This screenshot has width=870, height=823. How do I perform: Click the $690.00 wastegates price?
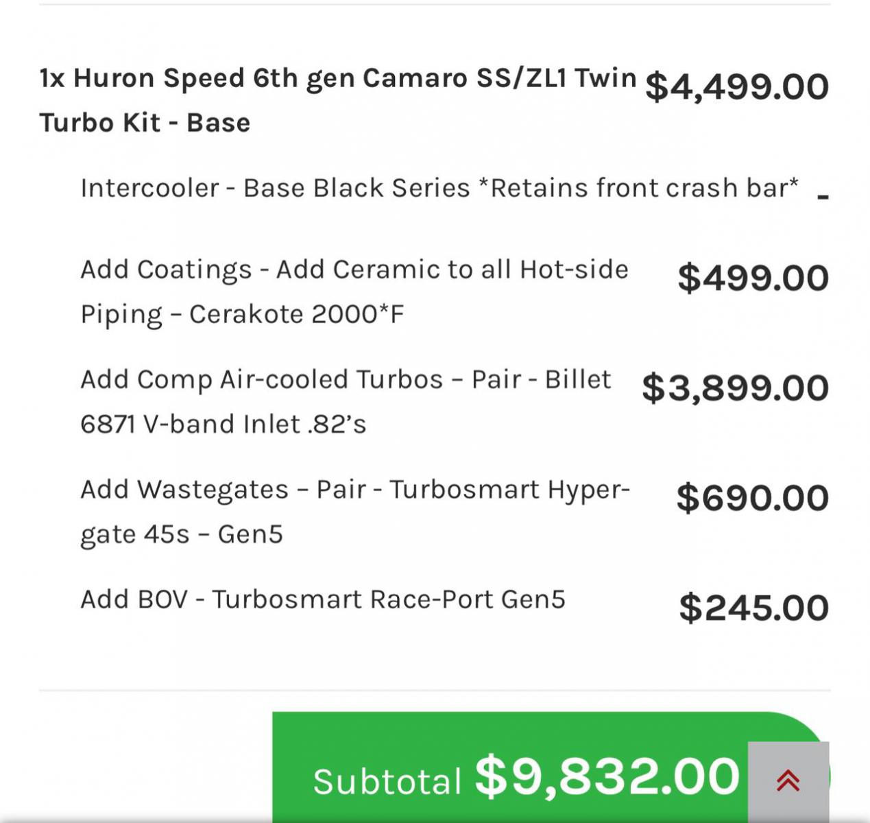point(752,499)
